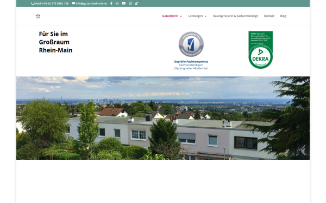Viewport: 326px width, 203px height.
Task: Click the envelope email icon
Action: click(73, 3)
